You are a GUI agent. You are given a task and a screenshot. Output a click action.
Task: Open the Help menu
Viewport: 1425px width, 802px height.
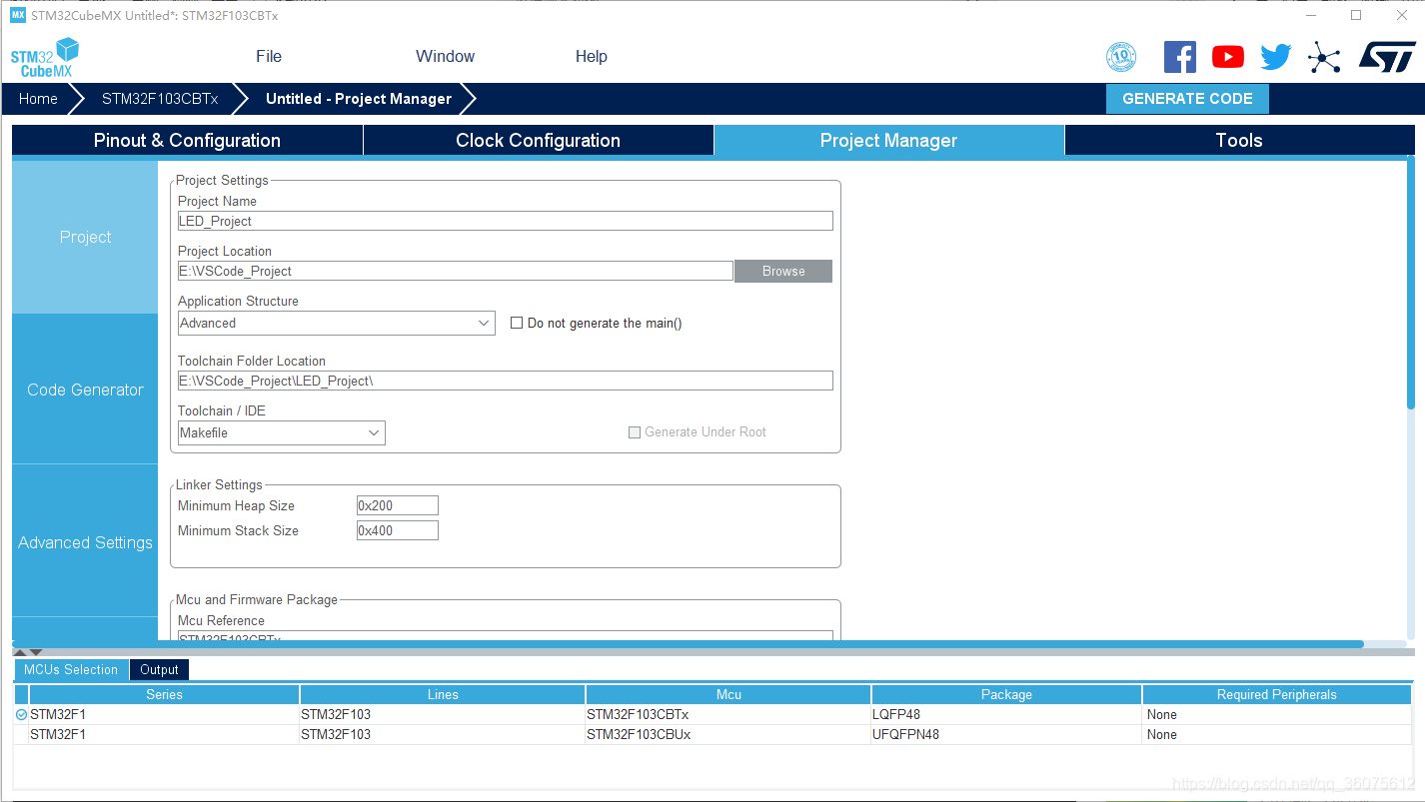point(592,56)
